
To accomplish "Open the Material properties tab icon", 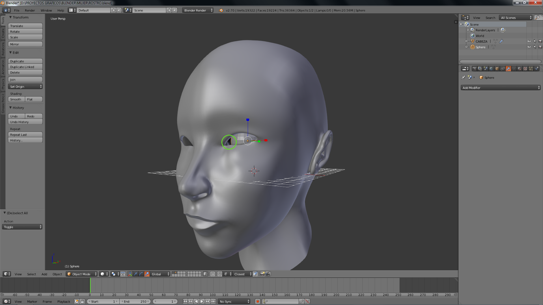I will (x=520, y=69).
